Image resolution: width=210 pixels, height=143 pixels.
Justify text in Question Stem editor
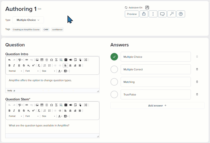pyautogui.click(x=80, y=111)
